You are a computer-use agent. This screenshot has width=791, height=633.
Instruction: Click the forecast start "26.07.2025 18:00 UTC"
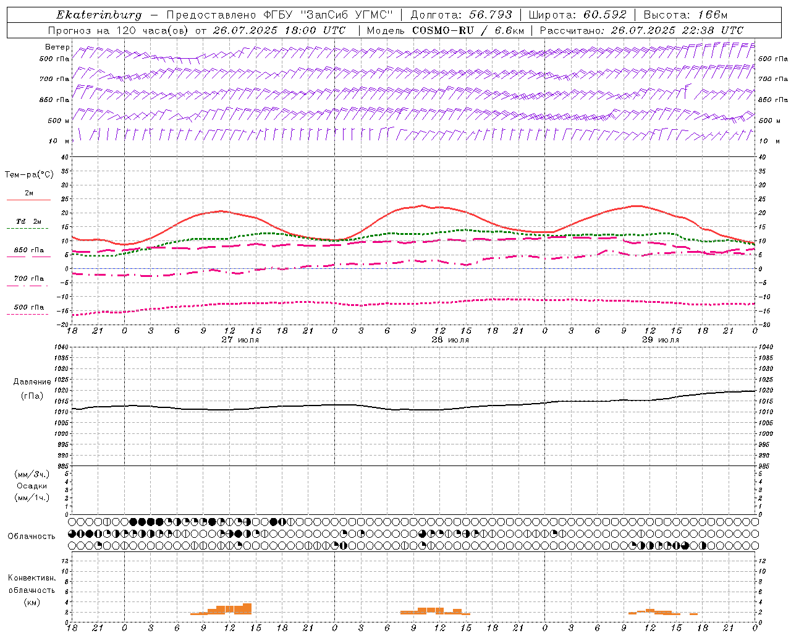pos(279,30)
